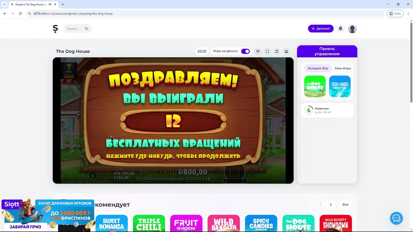The height and width of the screenshot is (232, 413).
Task: Open a new browser tab
Action: click(63, 4)
